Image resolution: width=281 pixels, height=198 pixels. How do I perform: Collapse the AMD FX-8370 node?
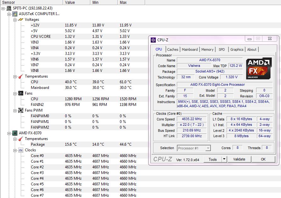[9, 133]
